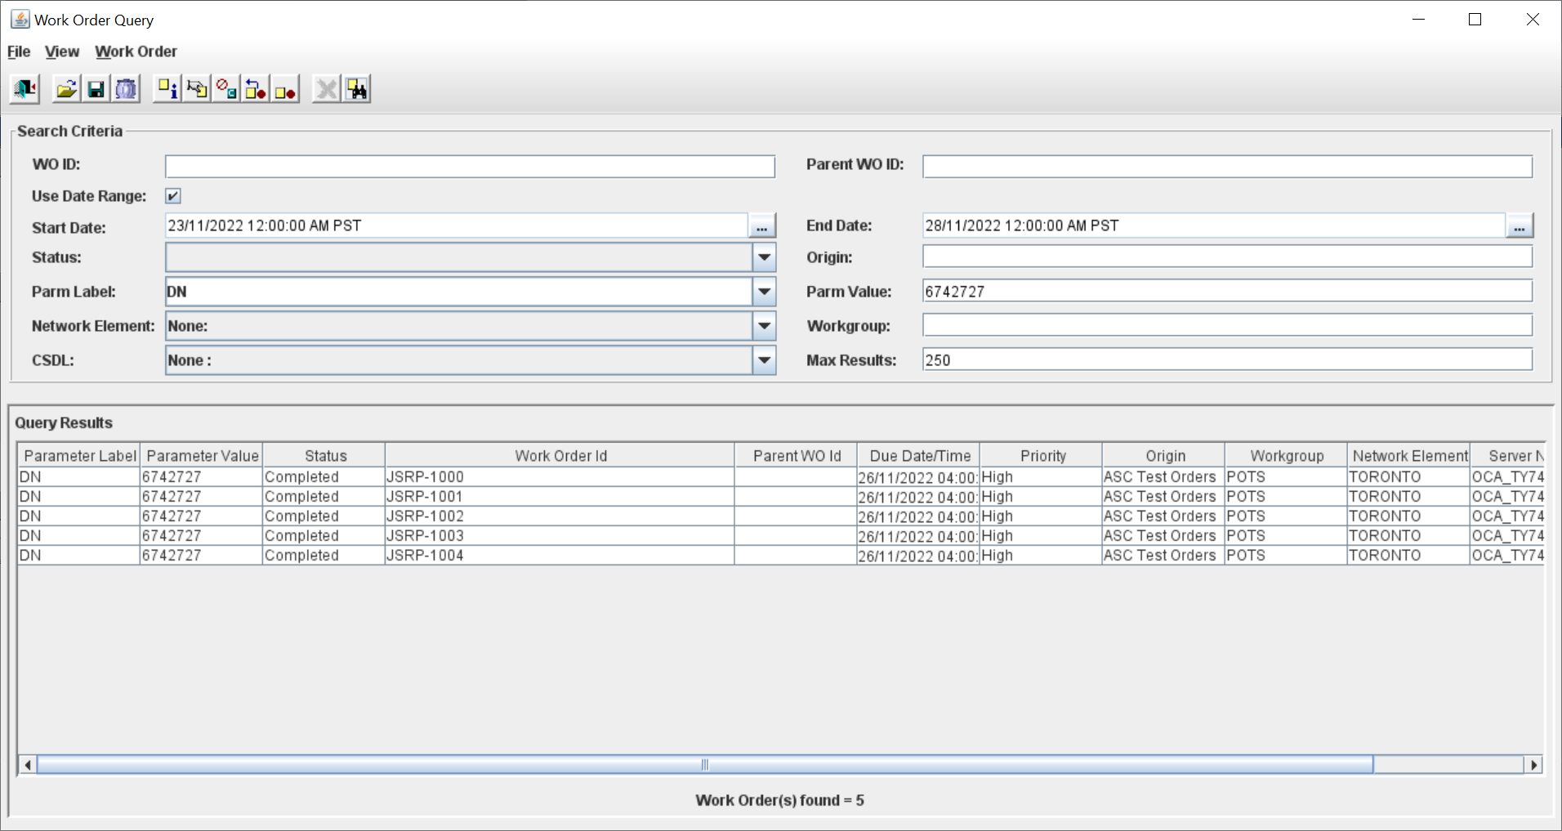This screenshot has height=831, width=1562.
Task: Click the End Date ellipsis picker button
Action: pos(1520,226)
